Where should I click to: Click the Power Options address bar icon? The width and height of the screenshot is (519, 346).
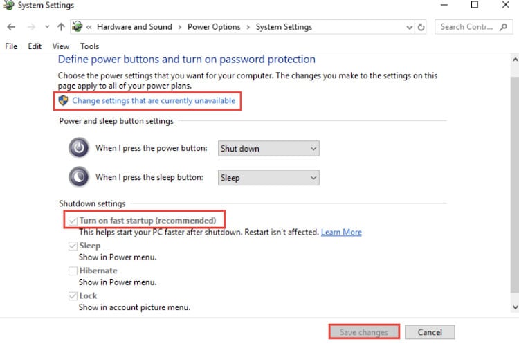78,26
